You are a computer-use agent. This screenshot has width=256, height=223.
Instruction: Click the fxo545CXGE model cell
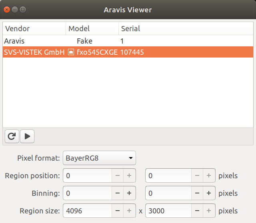click(97, 52)
